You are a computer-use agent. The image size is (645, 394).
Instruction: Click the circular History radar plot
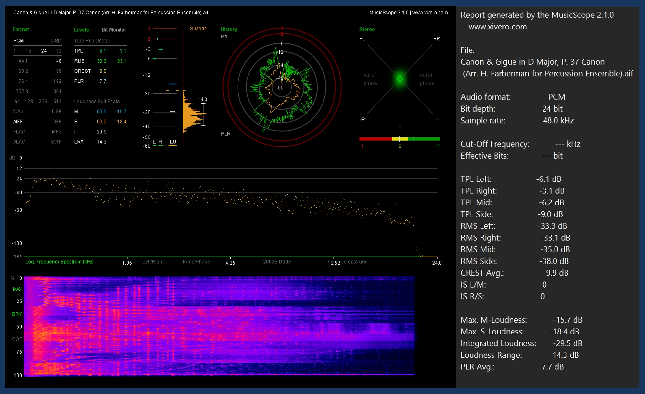coord(282,87)
